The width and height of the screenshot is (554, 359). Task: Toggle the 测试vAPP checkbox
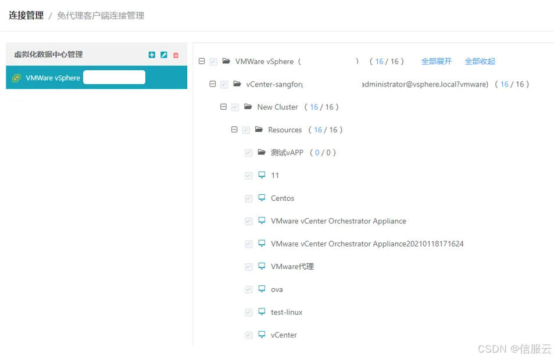[248, 153]
